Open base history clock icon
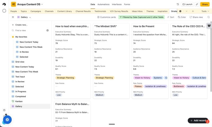Image resolution: width=212 pixels, height=127 pixels. (x=178, y=4)
